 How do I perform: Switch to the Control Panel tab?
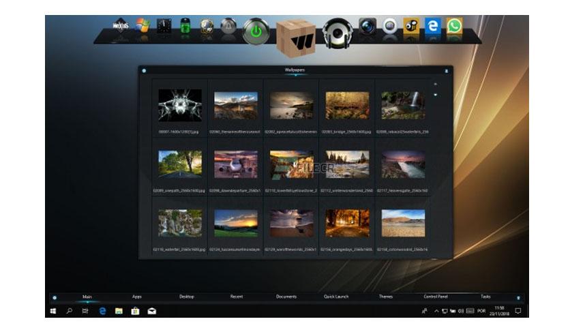pos(436,297)
